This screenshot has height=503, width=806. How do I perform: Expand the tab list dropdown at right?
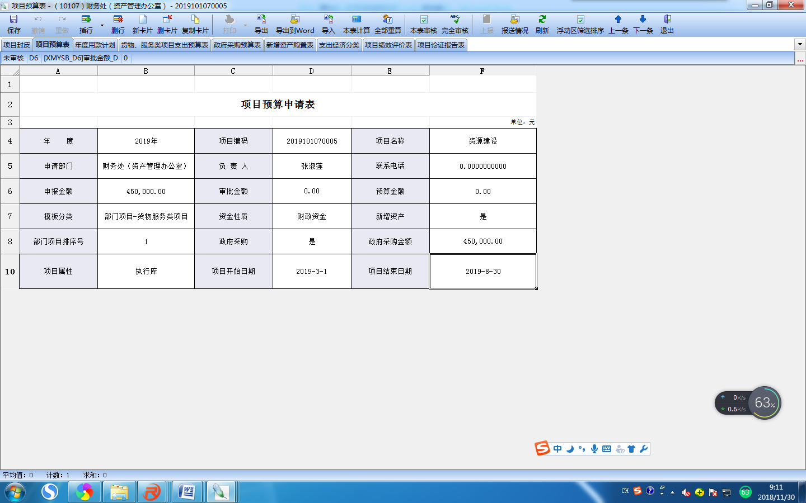(799, 45)
